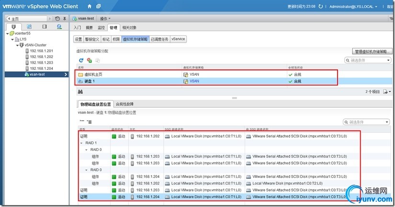Click the VSAN policy icon in 虚拟机主页 row
The image size is (395, 207).
(x=186, y=75)
